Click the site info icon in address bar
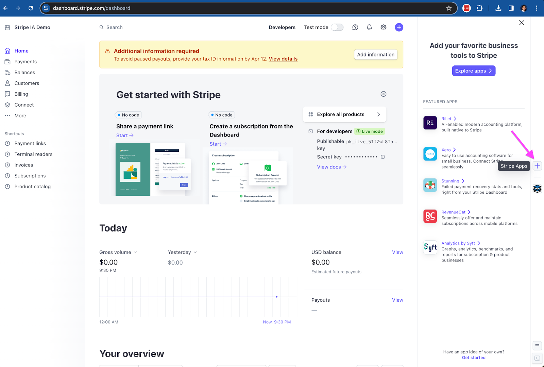544x367 pixels. [x=46, y=8]
